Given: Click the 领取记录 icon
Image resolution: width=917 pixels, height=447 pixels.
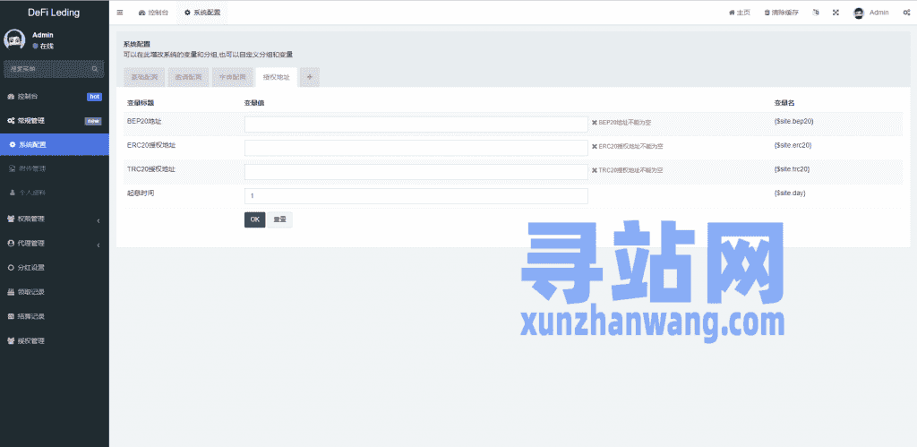Looking at the screenshot, I should coord(11,292).
